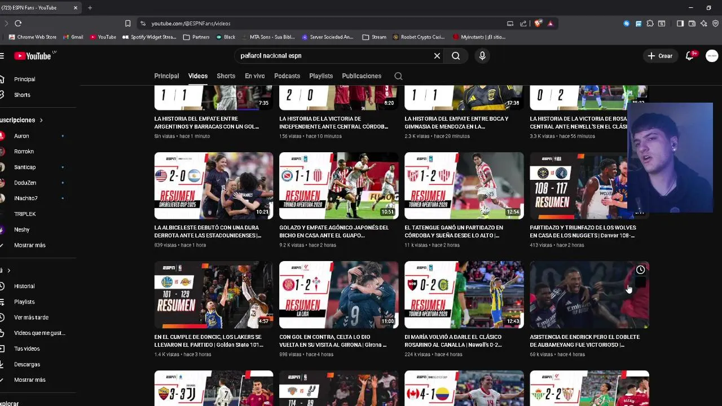Click the browser forward arrow

(6, 23)
